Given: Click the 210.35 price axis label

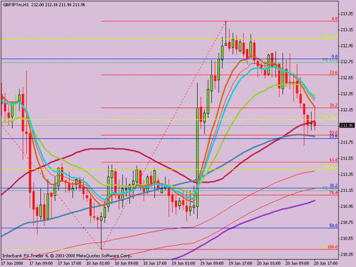Looking at the screenshot, I should 346,254.
